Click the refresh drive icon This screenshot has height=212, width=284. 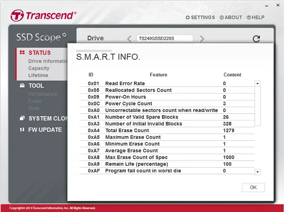[256, 39]
